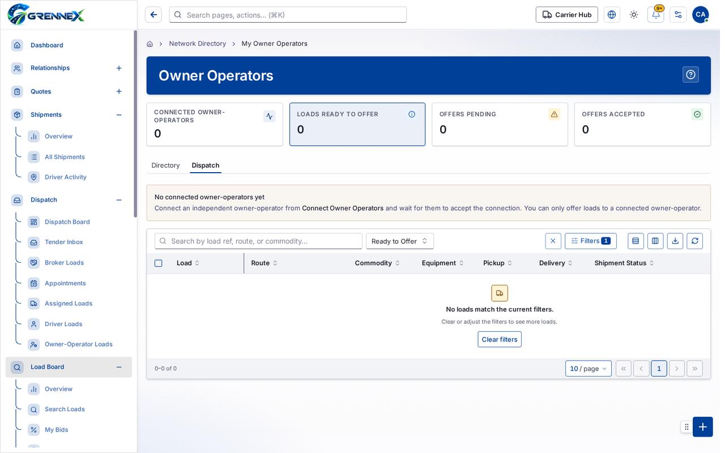This screenshot has height=453, width=725.
Task: Select the Offers Pending stat card
Action: tap(500, 125)
